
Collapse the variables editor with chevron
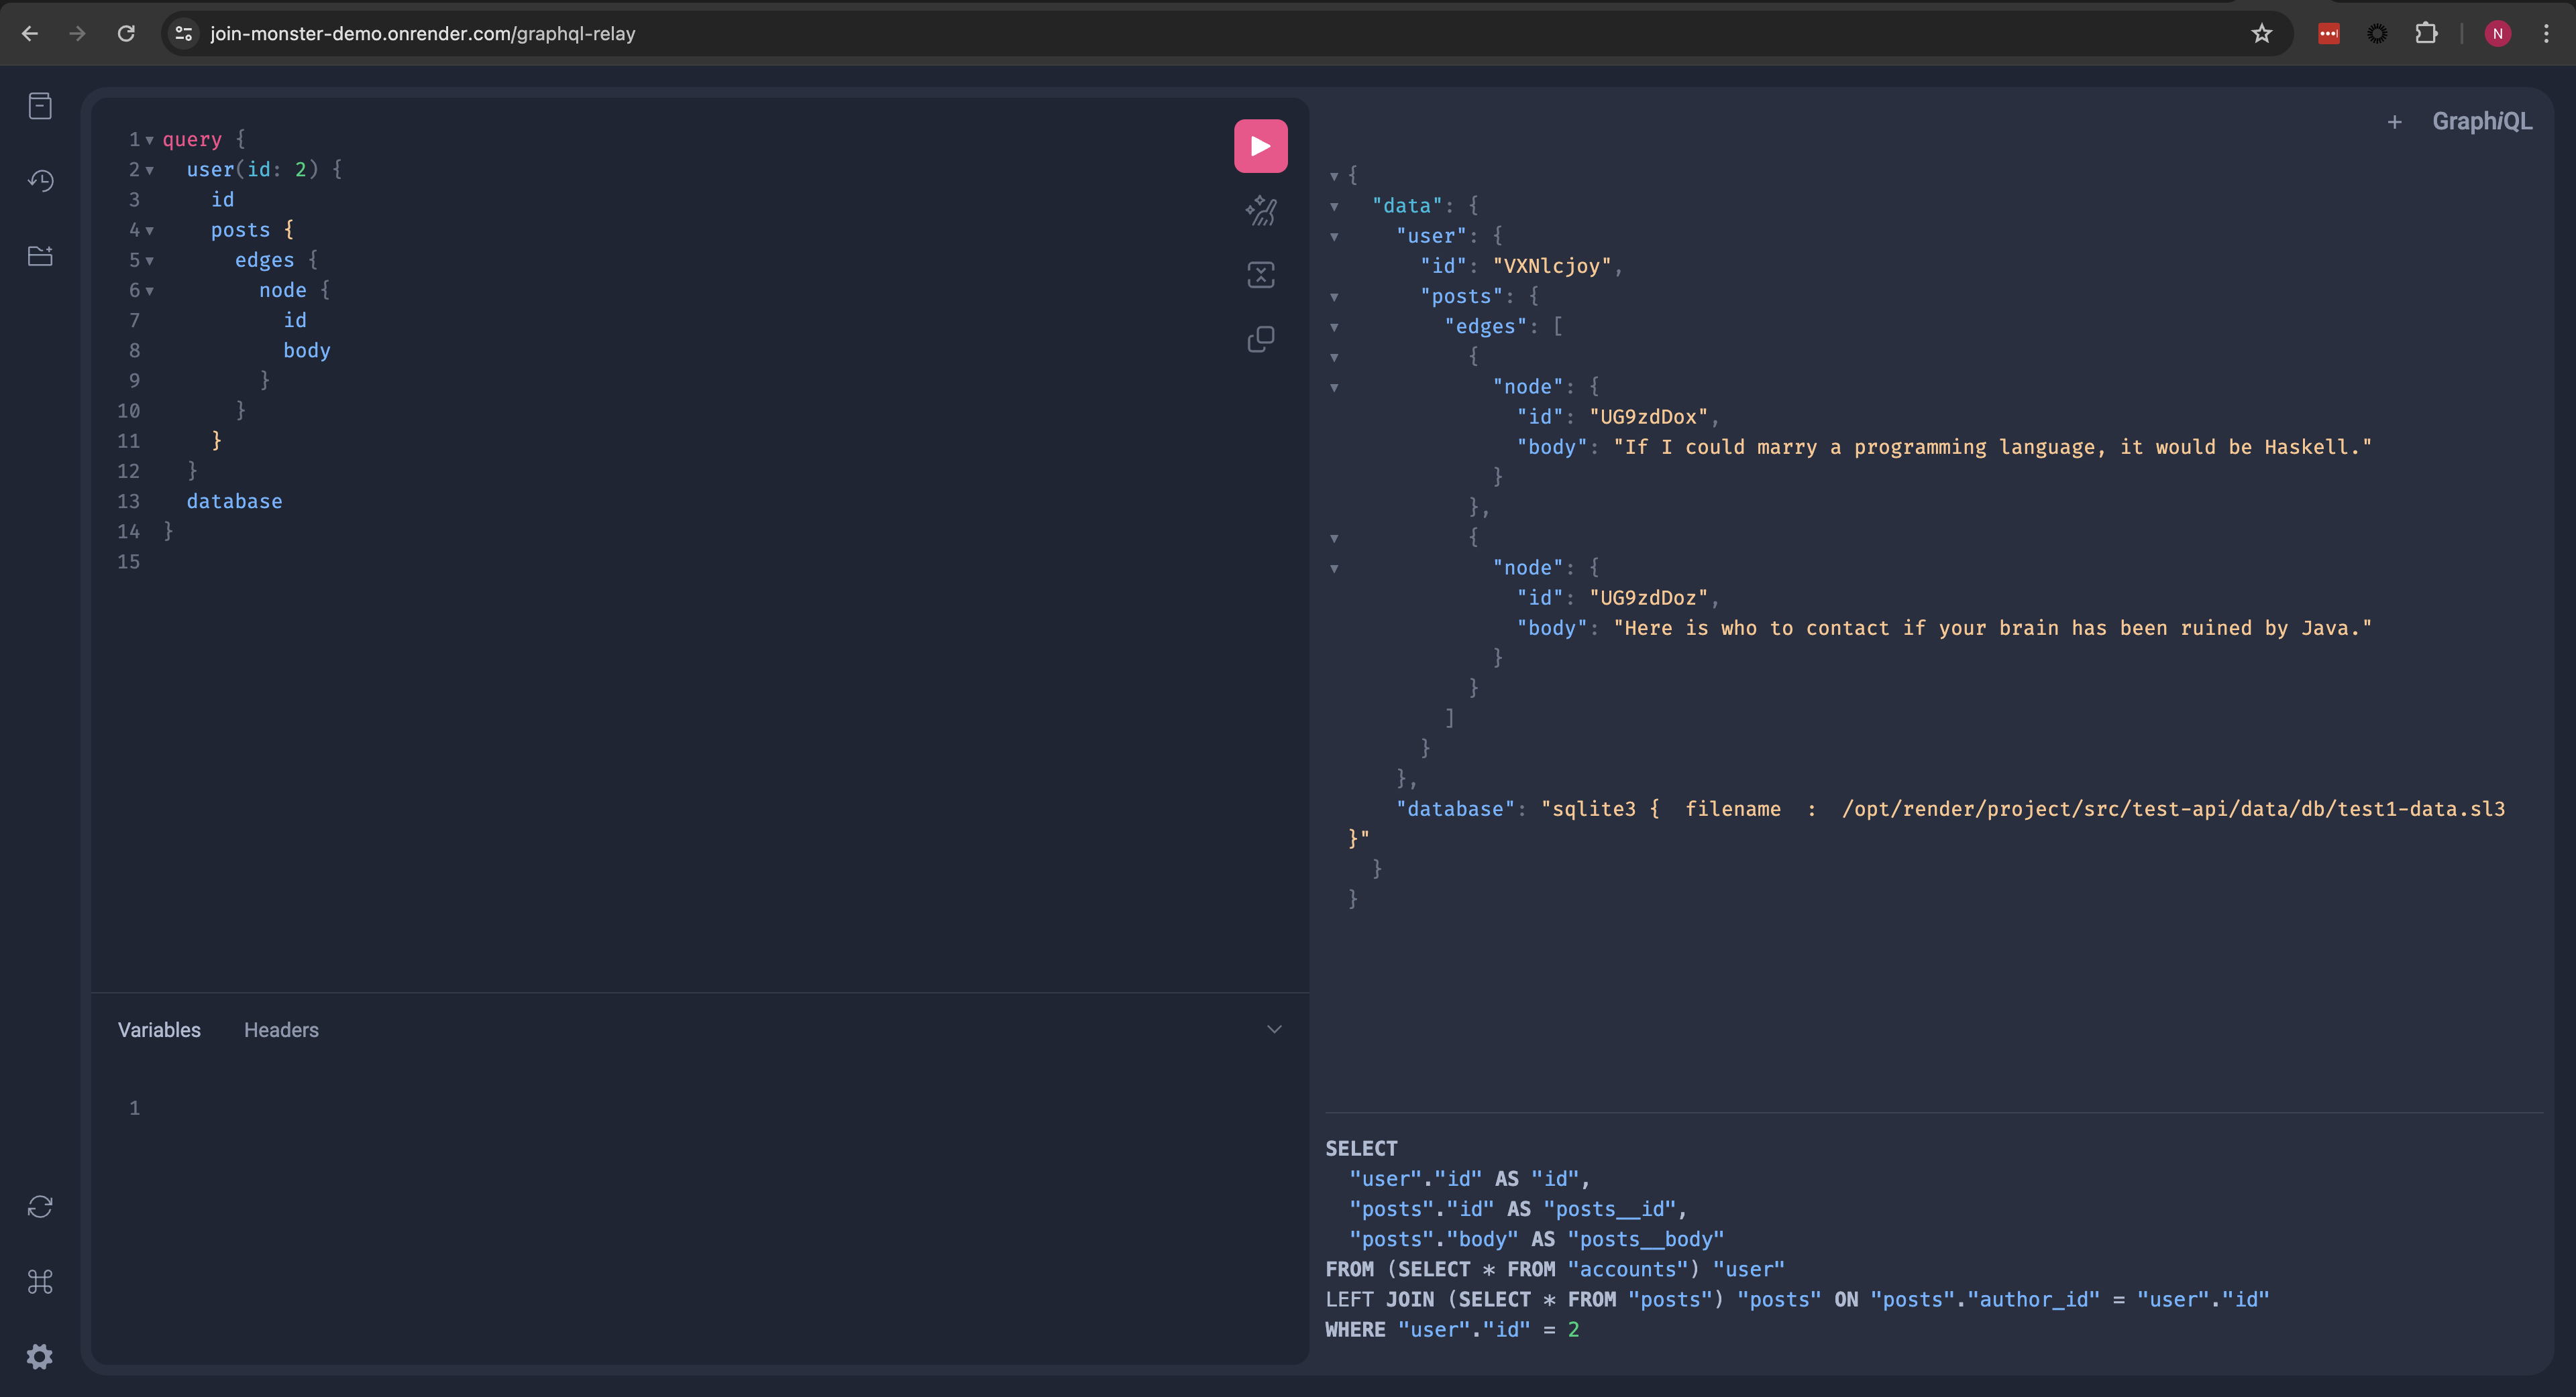(1273, 1029)
